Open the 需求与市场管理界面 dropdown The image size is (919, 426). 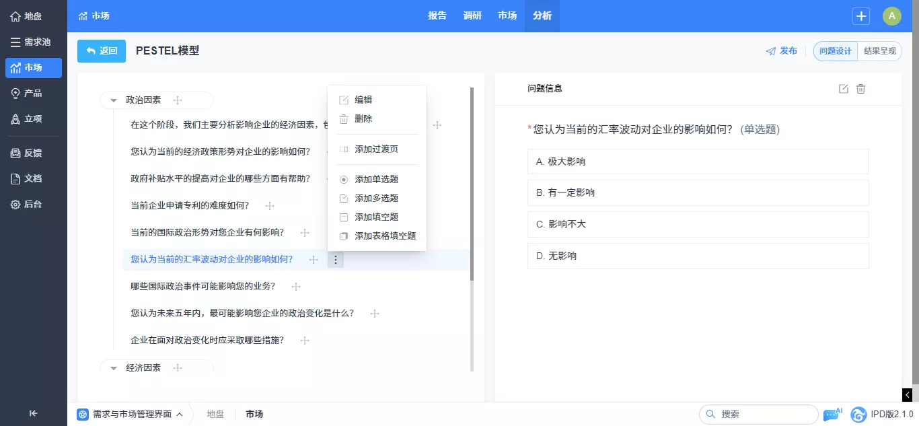click(130, 415)
